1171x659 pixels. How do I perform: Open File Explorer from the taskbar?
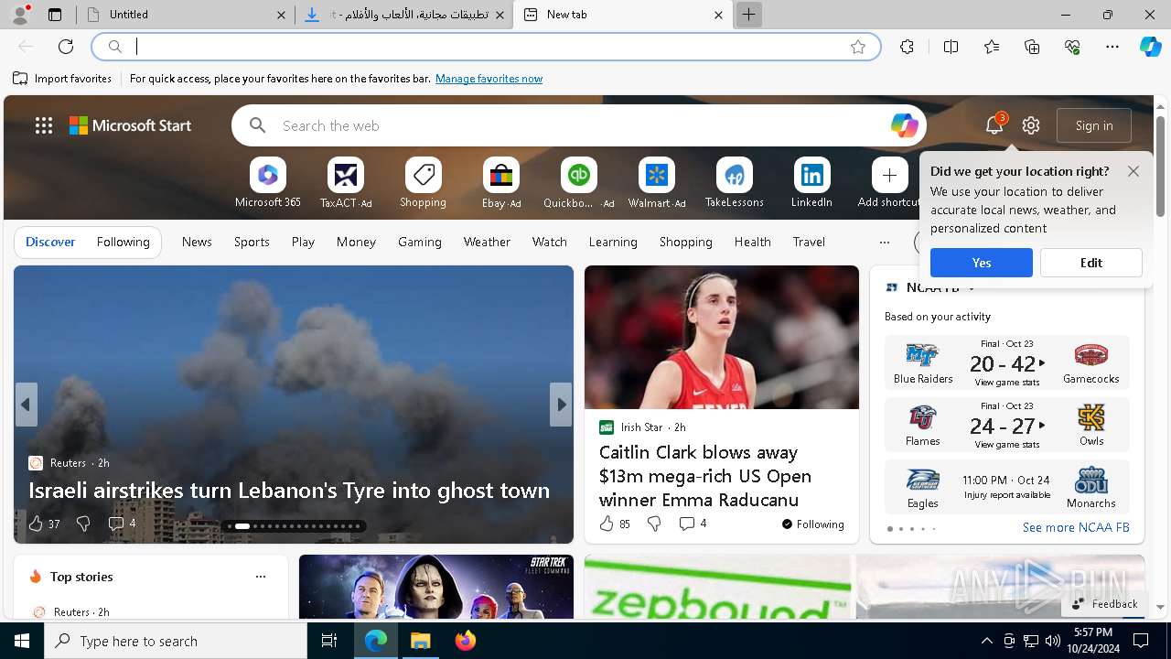click(x=420, y=641)
